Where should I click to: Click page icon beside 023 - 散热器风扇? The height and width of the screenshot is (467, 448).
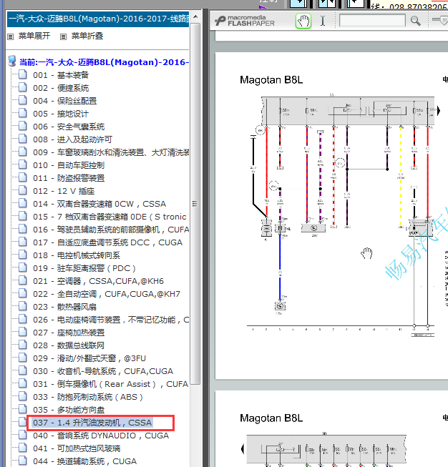(23, 306)
